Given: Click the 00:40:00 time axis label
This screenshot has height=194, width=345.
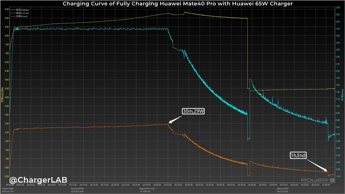Looking at the screenshot, I should pos(220,185).
